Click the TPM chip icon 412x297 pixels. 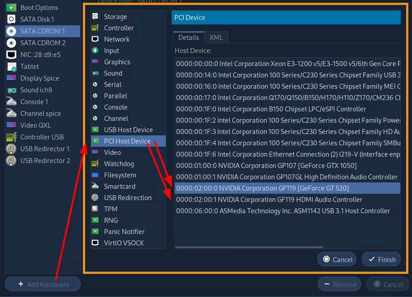point(95,209)
